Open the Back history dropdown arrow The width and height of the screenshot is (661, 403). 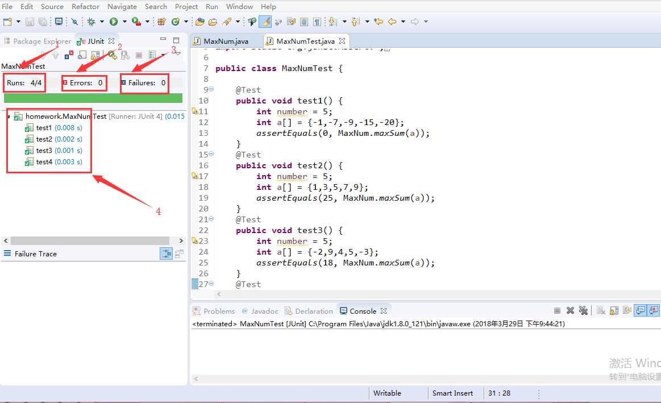404,22
